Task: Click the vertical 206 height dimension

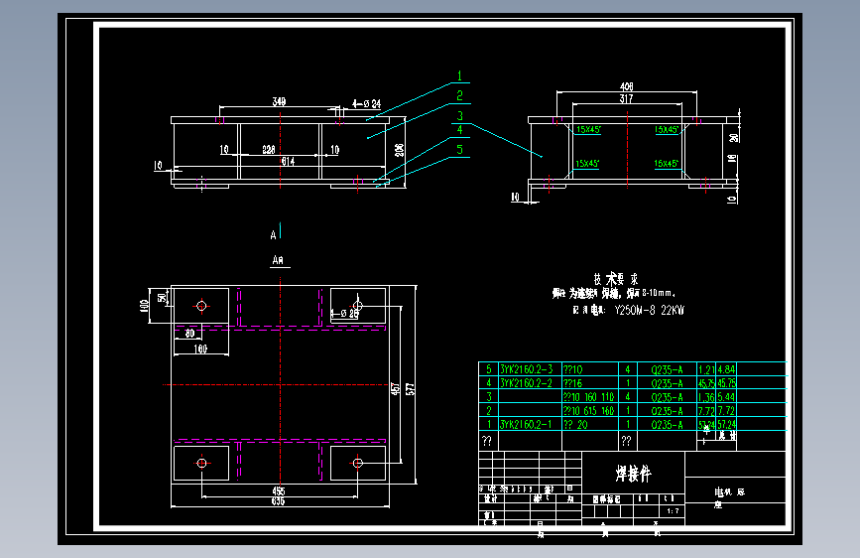Action: 400,150
